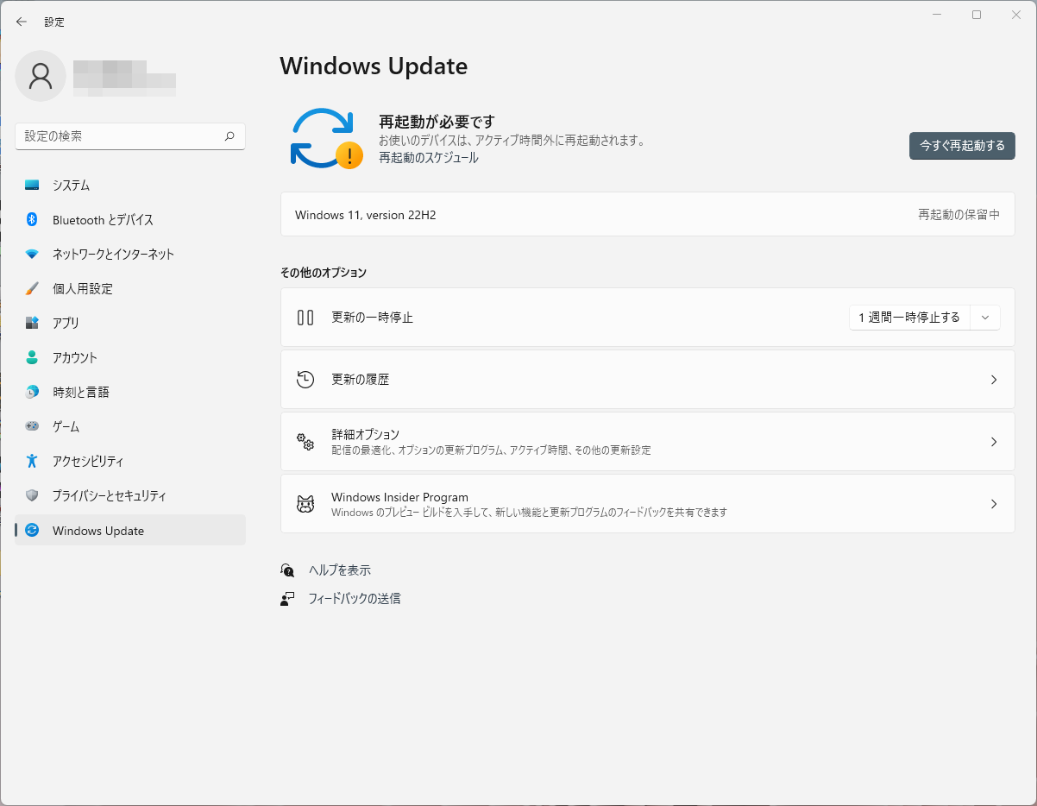Open the ヘルプを表示 link
Viewport: 1037px width, 806px height.
[340, 570]
